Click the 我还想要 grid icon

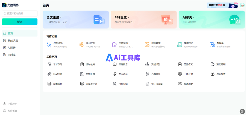pos(180,84)
